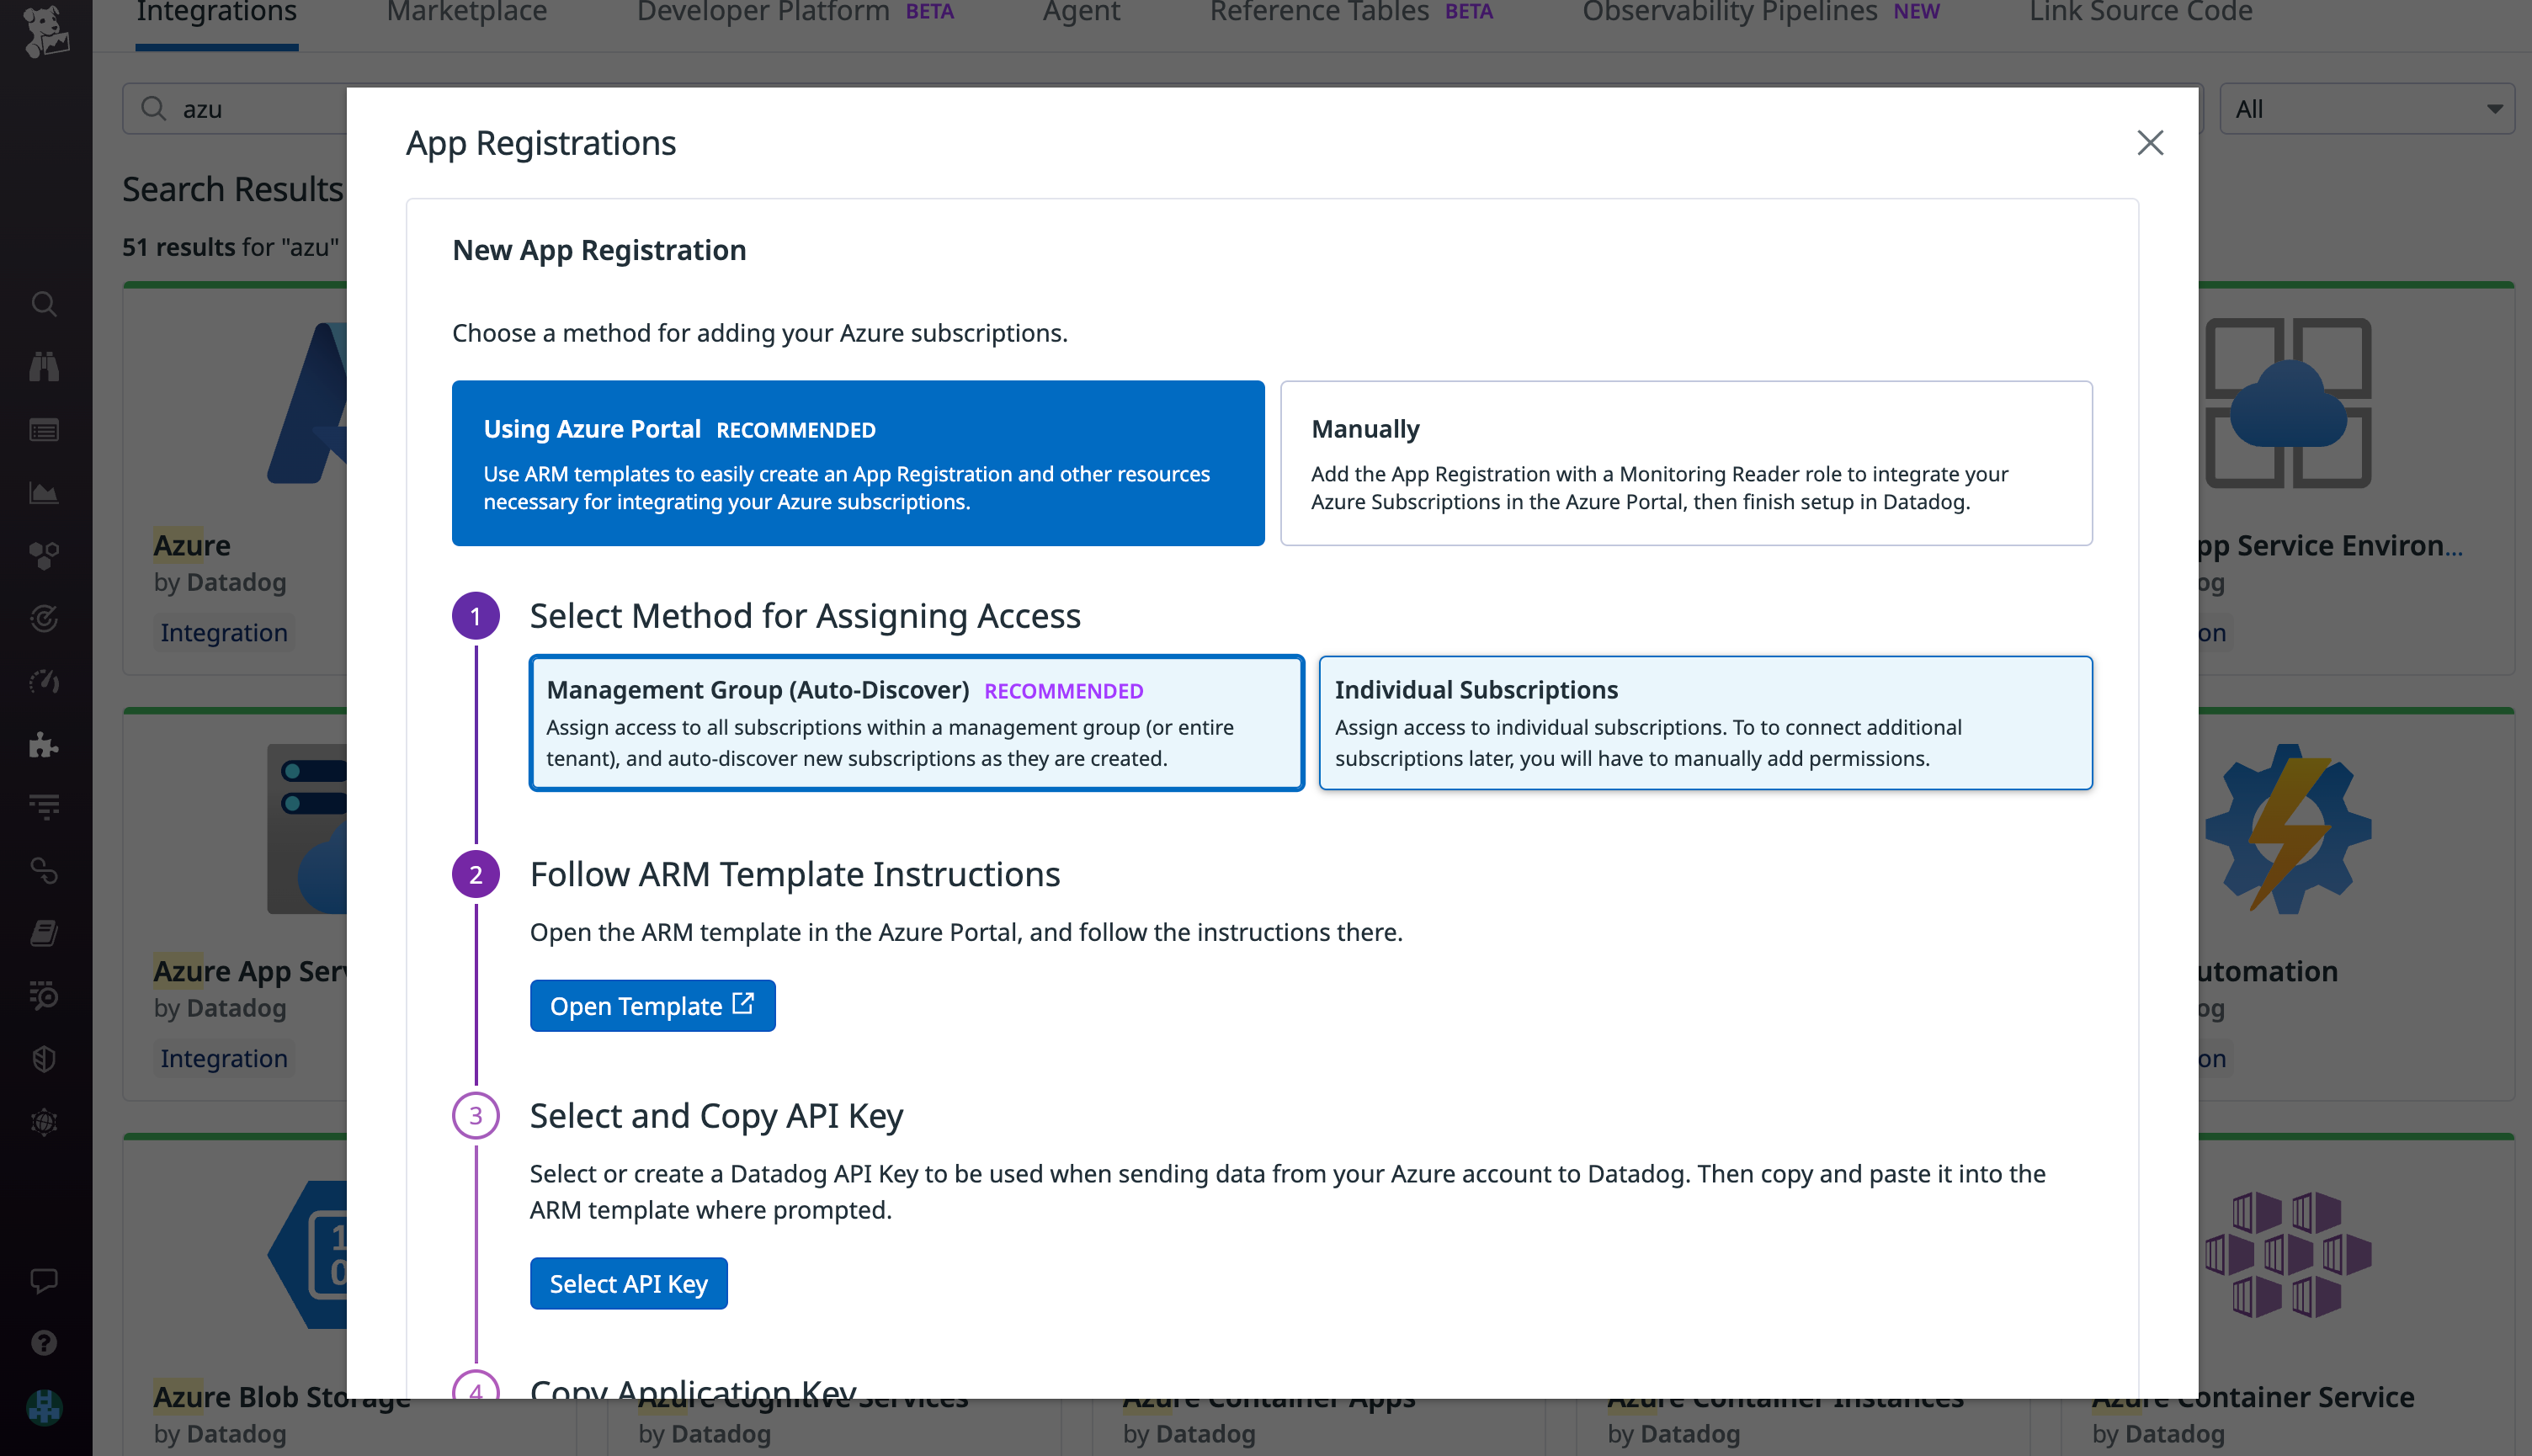This screenshot has height=1456, width=2532.
Task: Open the feedback chat bubble icon
Action: [44, 1280]
